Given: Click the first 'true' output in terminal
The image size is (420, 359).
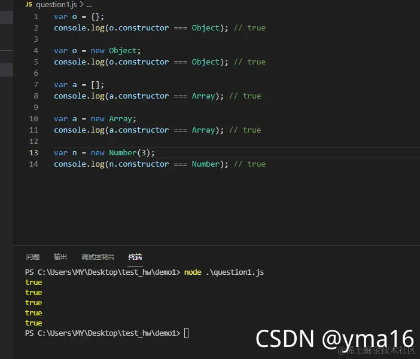Looking at the screenshot, I should (34, 282).
